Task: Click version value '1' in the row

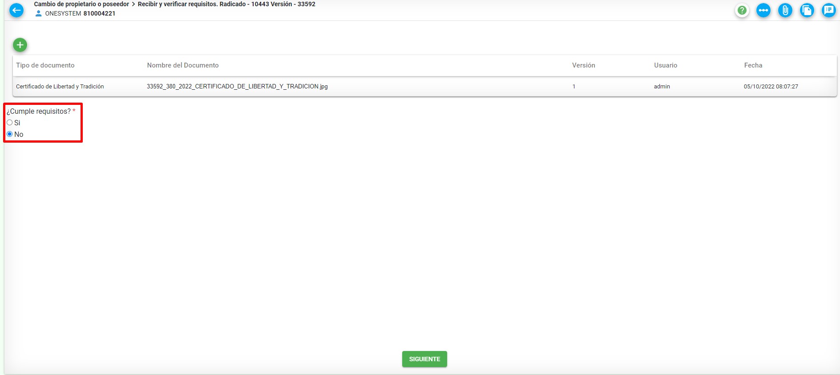Action: (x=574, y=87)
